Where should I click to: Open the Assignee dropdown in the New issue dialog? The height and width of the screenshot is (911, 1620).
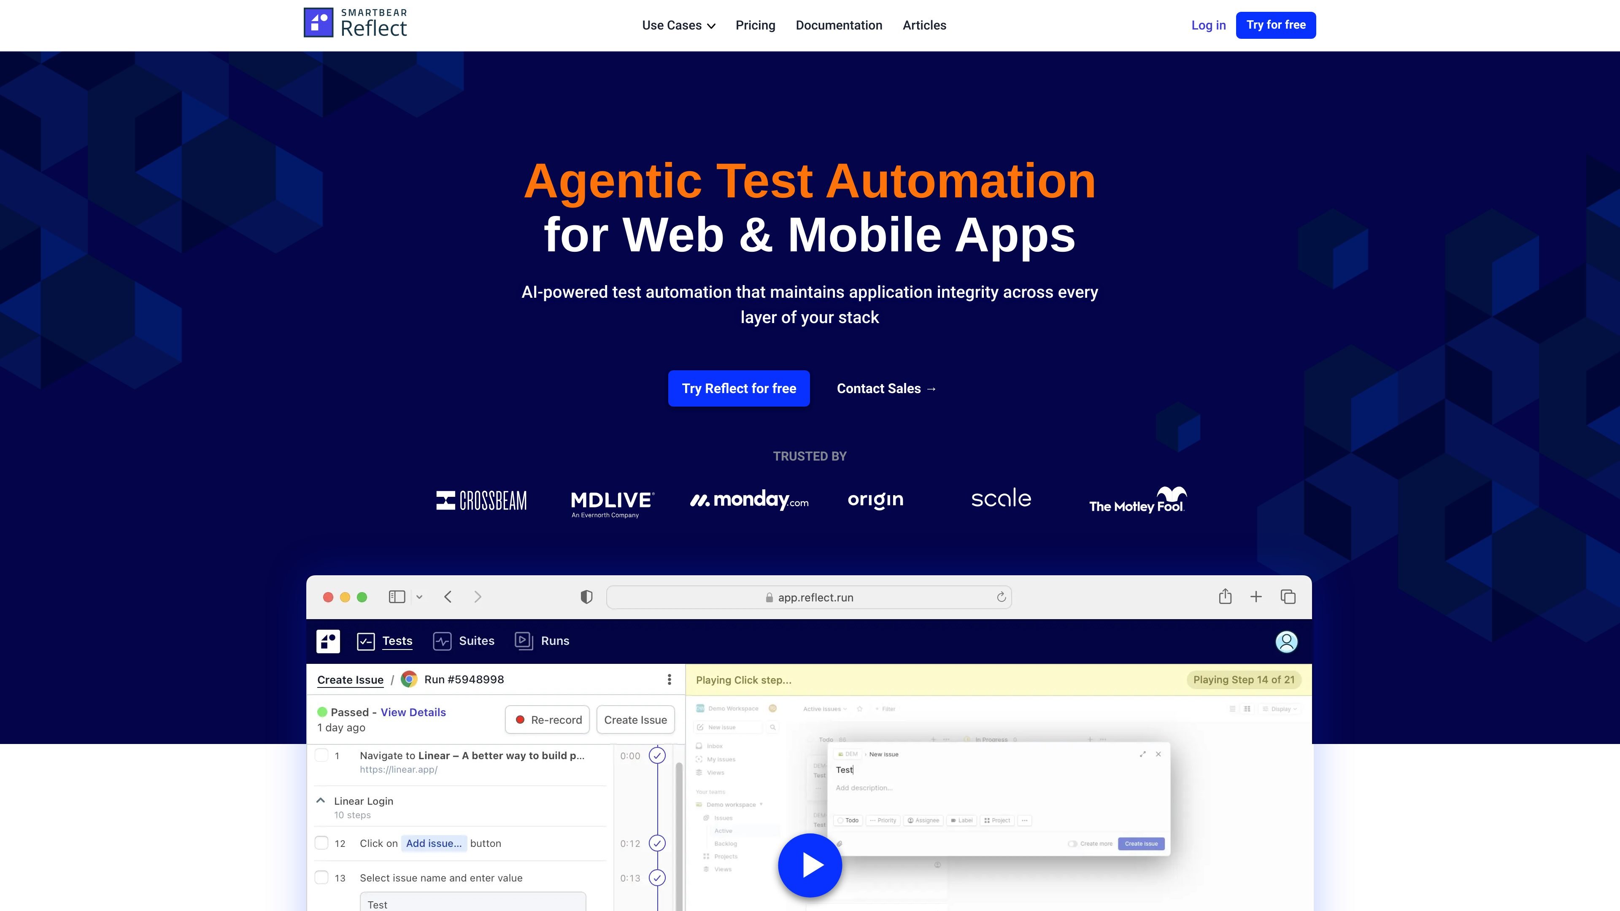pyautogui.click(x=923, y=820)
